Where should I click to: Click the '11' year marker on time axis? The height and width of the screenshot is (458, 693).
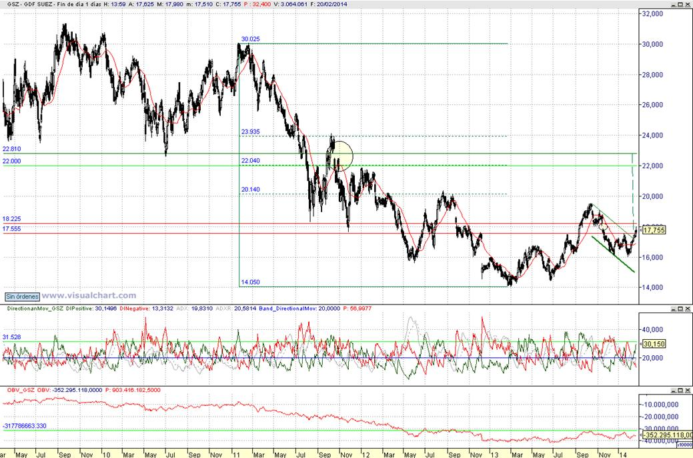[236, 455]
